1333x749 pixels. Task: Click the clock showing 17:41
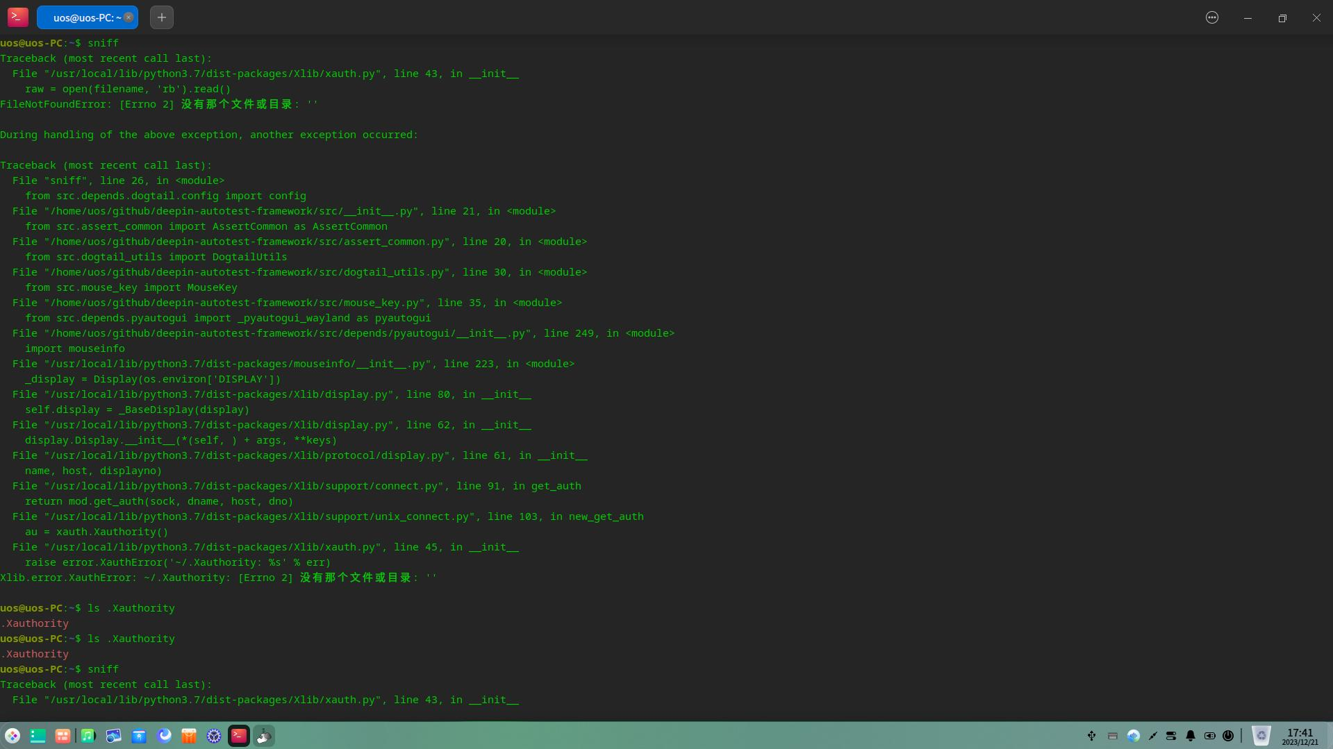[x=1300, y=736]
